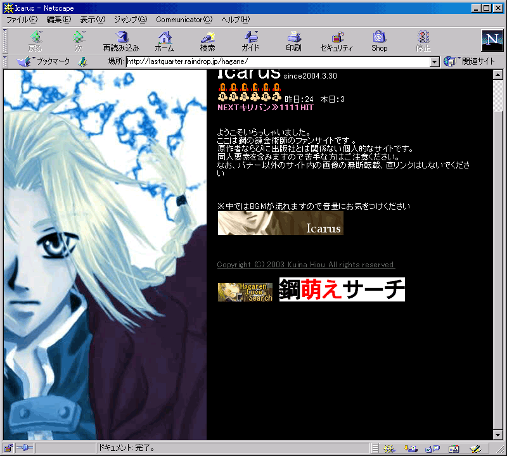Open the Inbox mail component icon
Screen dimensions: 507x456
(x=411, y=448)
